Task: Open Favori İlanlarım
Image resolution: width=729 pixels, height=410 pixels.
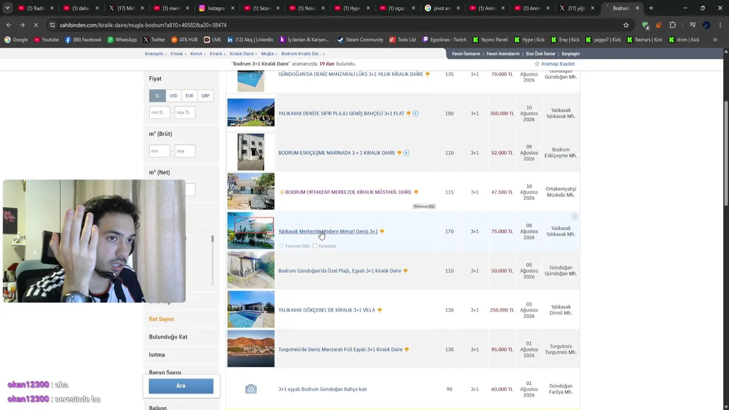Action: click(466, 54)
